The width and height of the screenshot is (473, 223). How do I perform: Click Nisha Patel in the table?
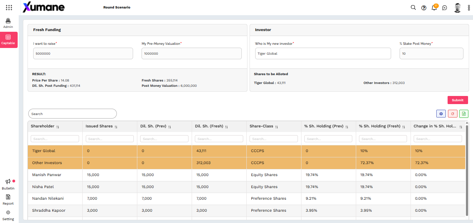(x=43, y=187)
